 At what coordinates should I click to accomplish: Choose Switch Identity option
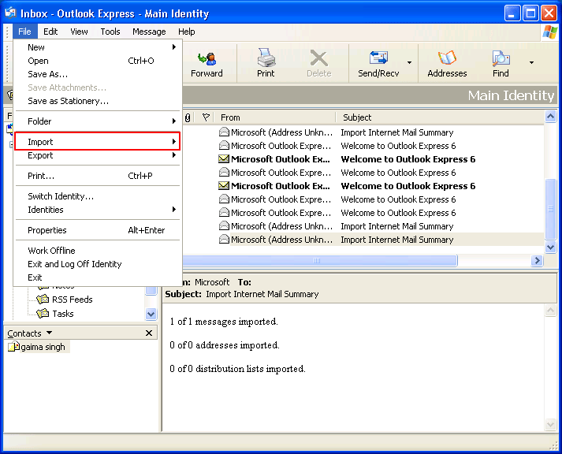(97, 196)
